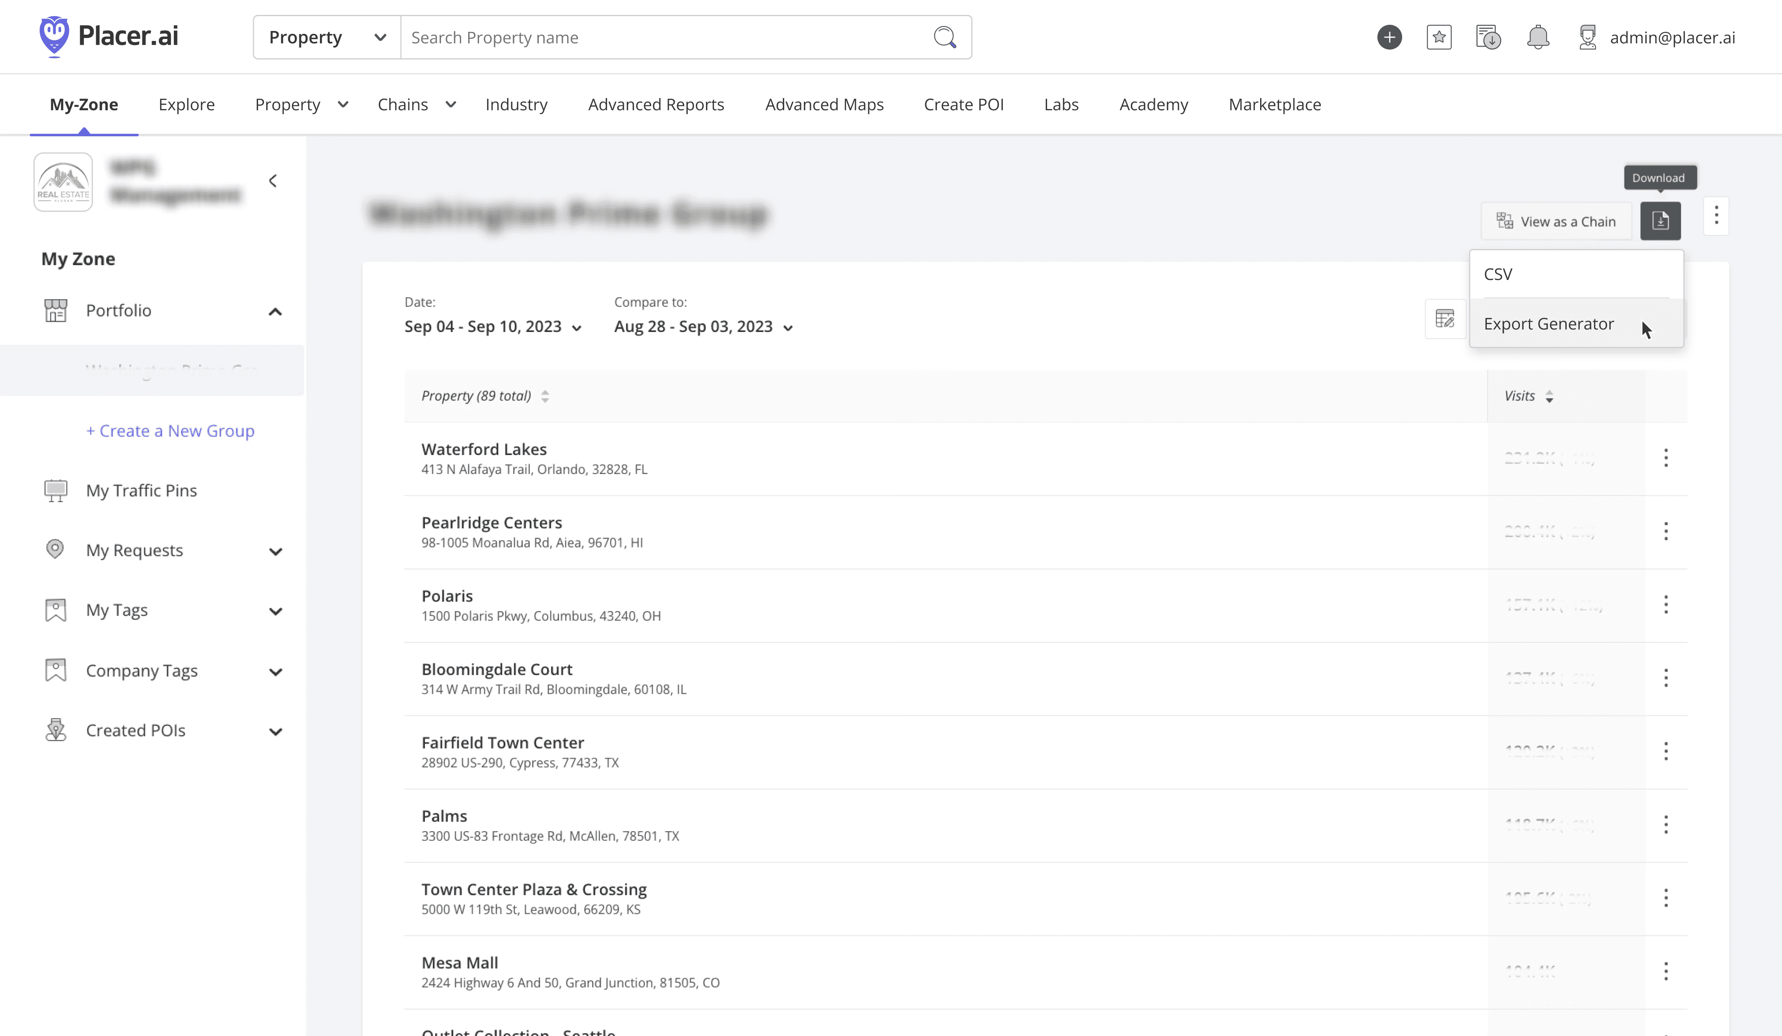
Task: Open kebab menu for Waterford Lakes row
Action: tap(1665, 458)
